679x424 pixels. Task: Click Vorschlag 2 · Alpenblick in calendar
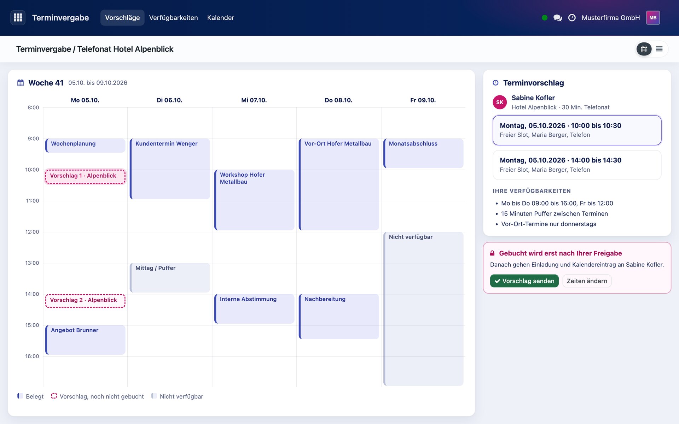[85, 301]
